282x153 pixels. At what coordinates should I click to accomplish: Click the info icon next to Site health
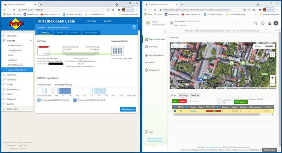click(x=217, y=107)
